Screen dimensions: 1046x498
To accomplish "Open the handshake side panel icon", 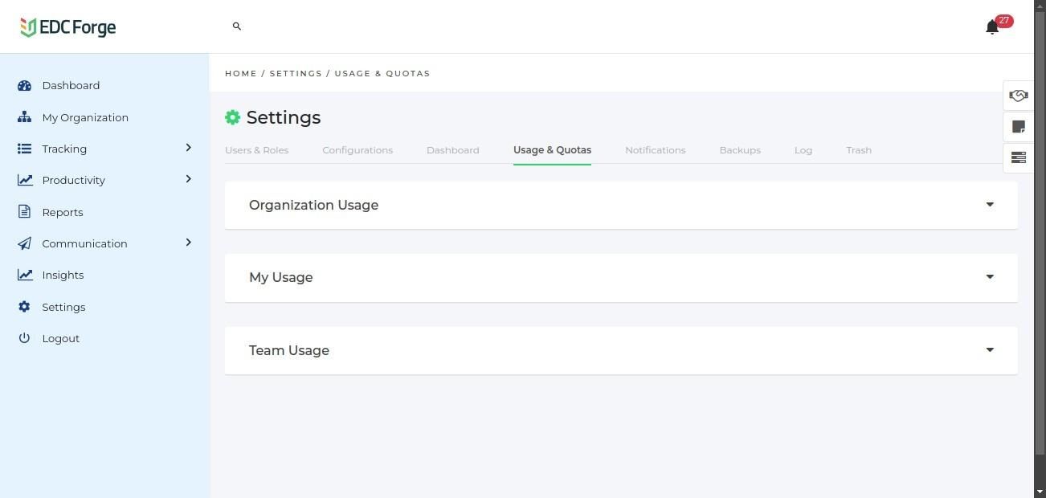I will pos(1018,96).
